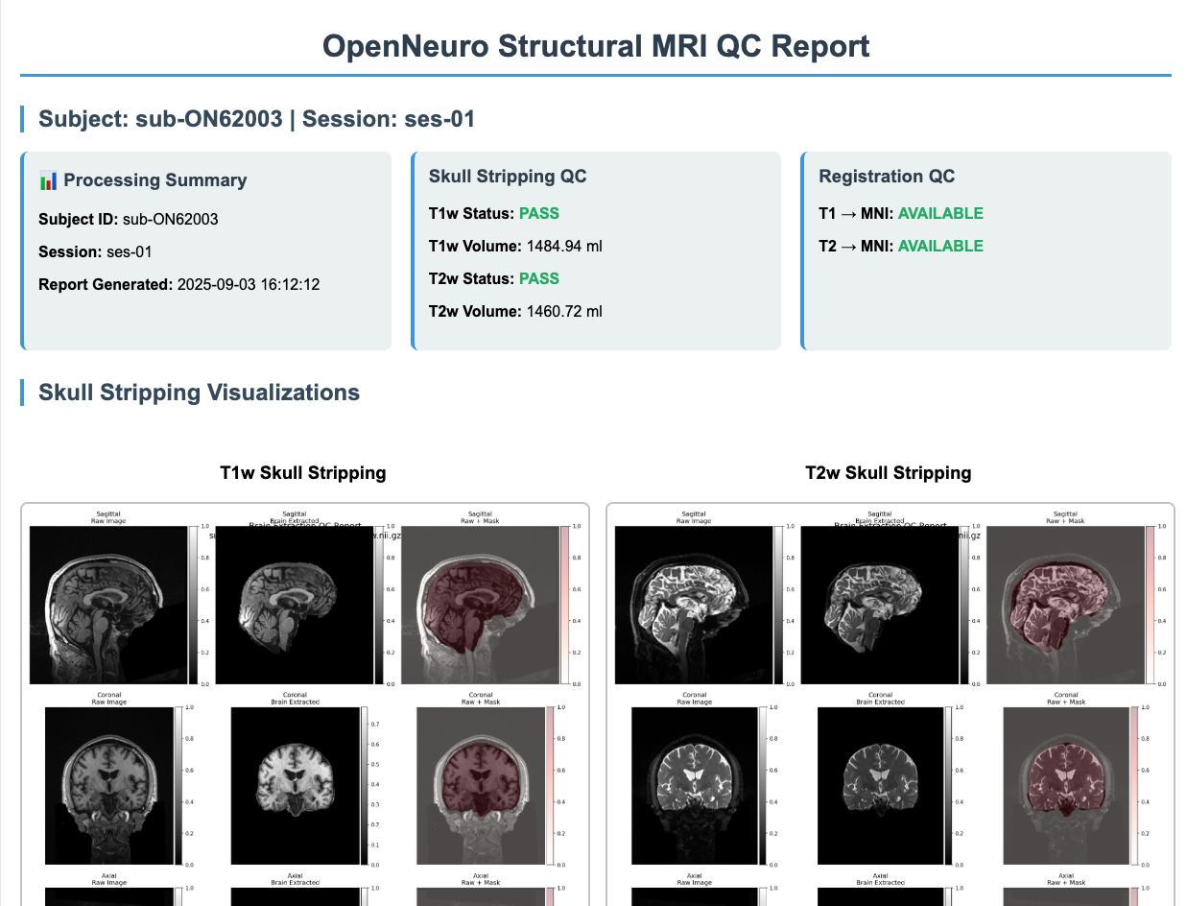Click the T1 → MNI AVAILABLE status

[x=940, y=213]
